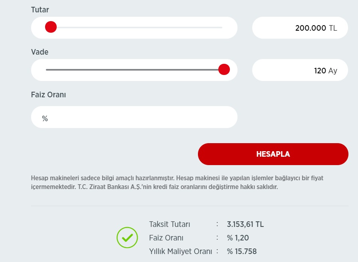
Task: Click the HESAPLA calculate button
Action: [273, 154]
